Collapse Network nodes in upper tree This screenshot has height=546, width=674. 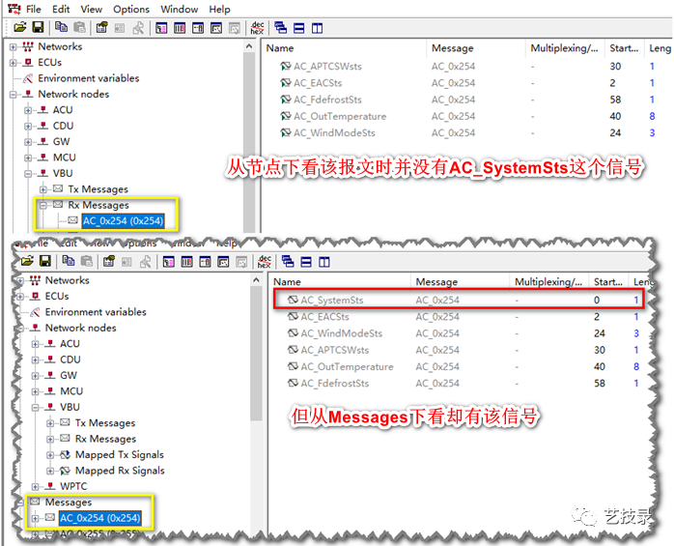click(x=14, y=95)
